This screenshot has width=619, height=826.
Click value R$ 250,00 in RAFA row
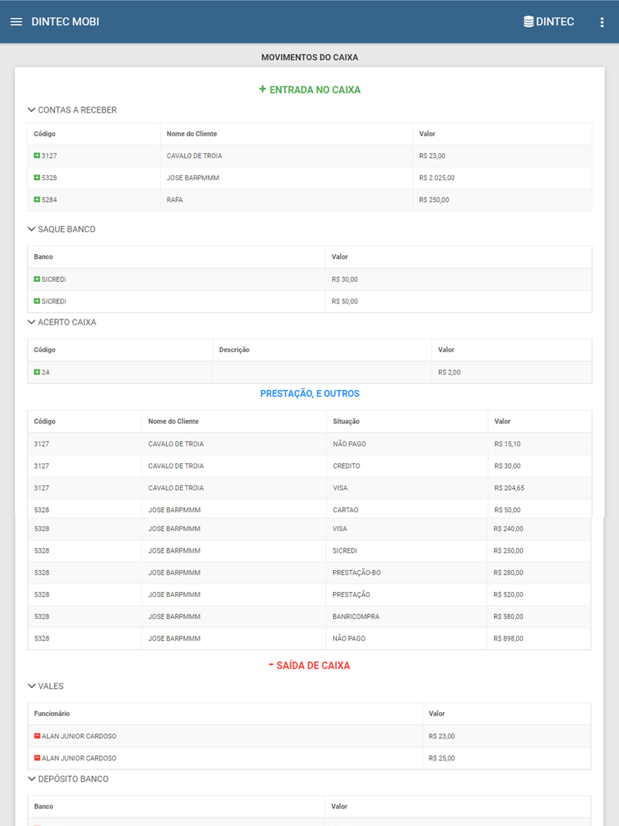[434, 200]
